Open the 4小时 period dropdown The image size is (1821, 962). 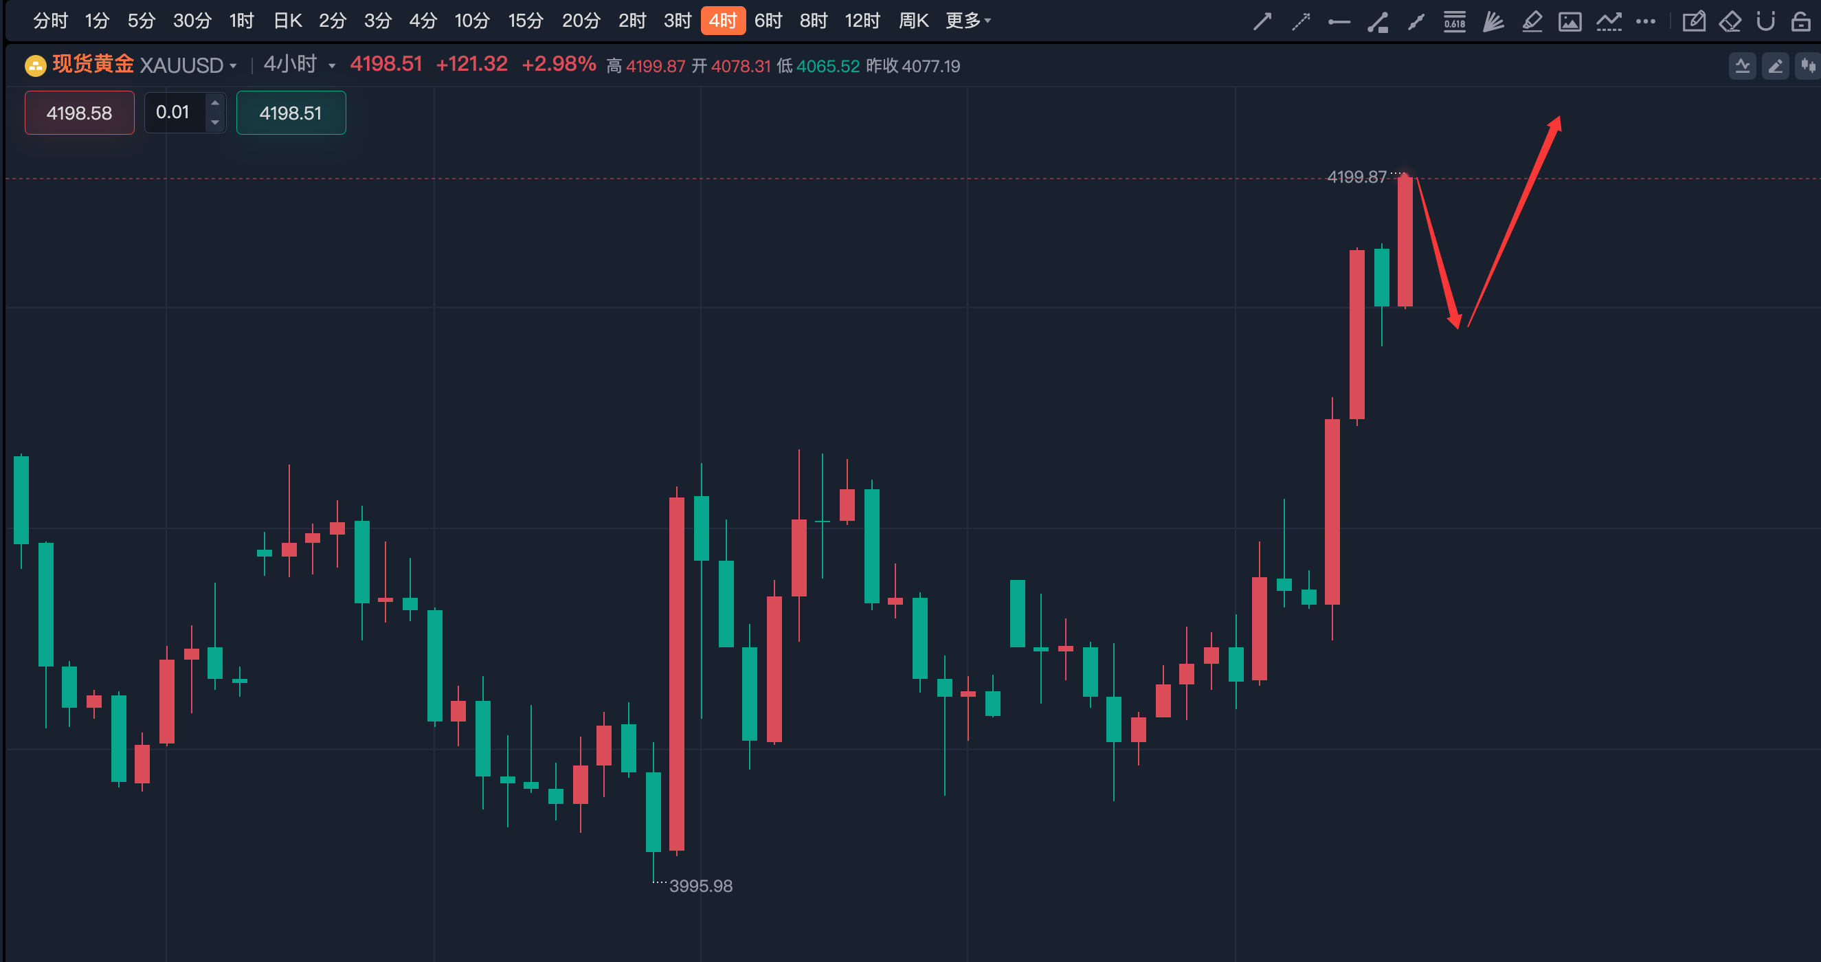tap(299, 65)
